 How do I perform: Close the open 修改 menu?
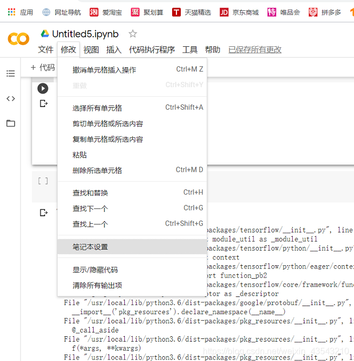point(68,49)
